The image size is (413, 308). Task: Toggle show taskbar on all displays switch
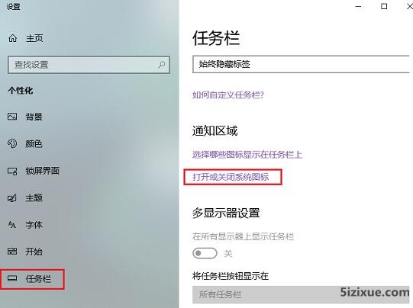(x=205, y=253)
